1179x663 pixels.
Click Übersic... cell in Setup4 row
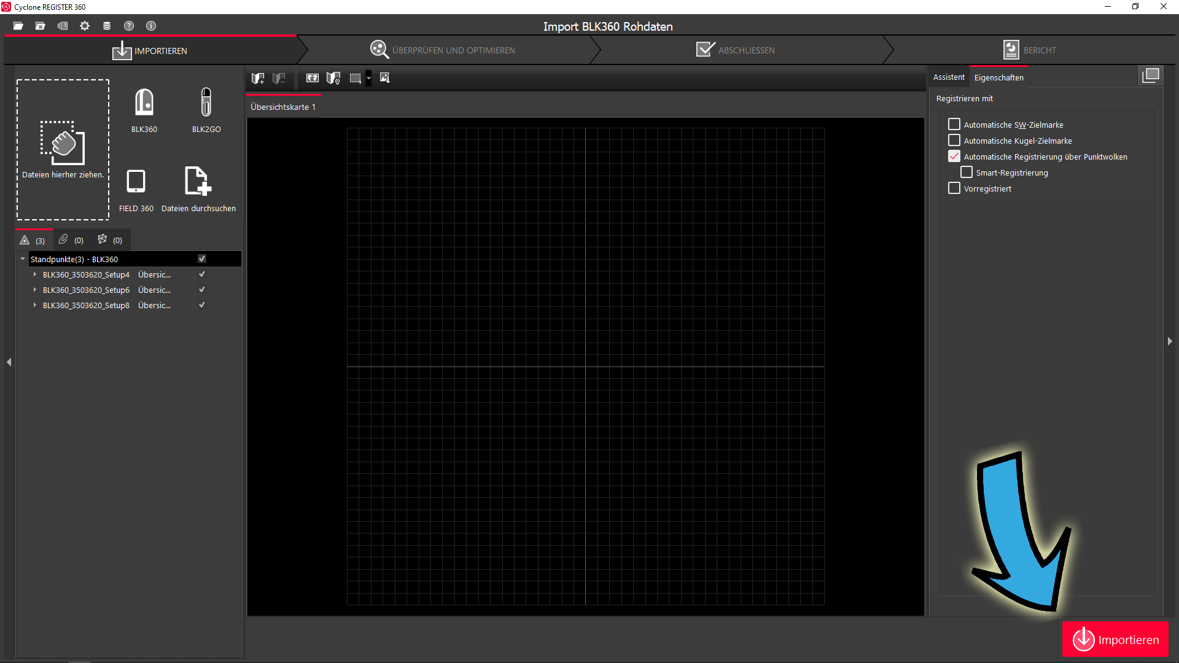pyautogui.click(x=154, y=274)
